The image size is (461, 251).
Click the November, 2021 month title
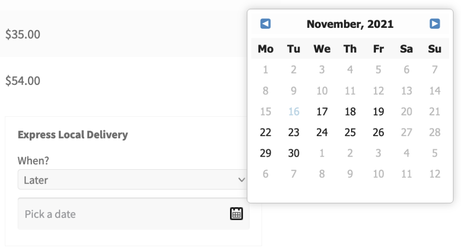pos(350,24)
